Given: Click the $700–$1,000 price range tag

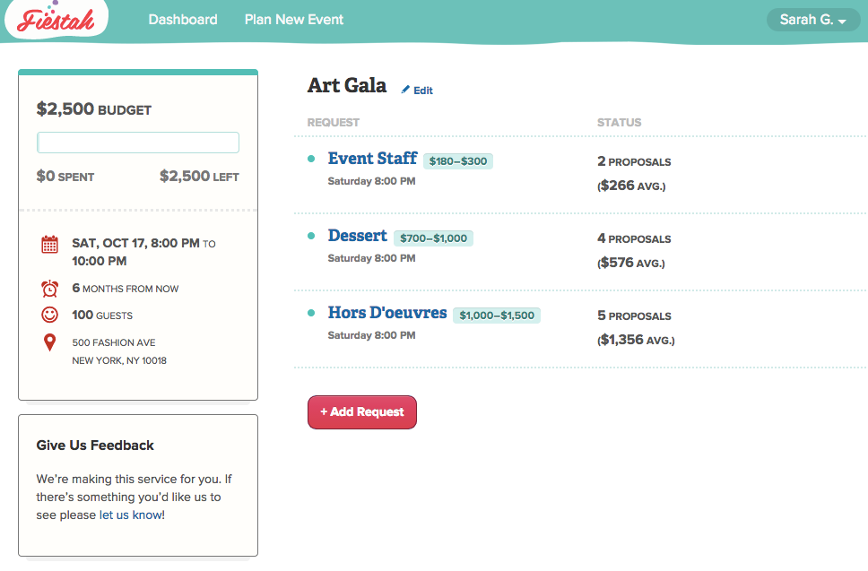Looking at the screenshot, I should (433, 238).
